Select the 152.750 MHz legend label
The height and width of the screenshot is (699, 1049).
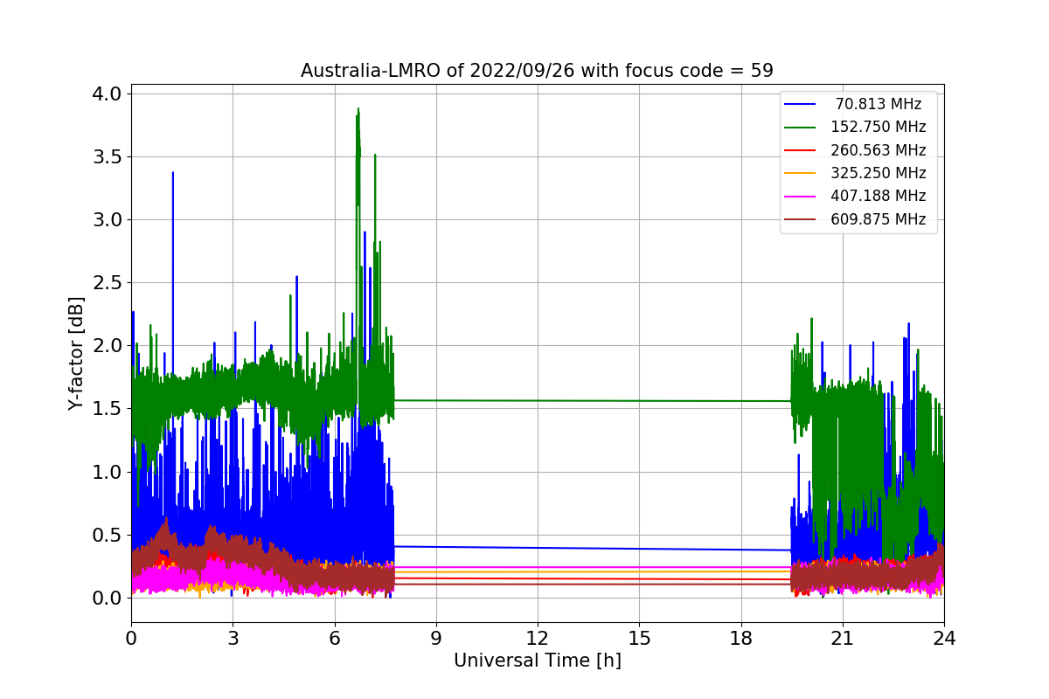pyautogui.click(x=879, y=127)
